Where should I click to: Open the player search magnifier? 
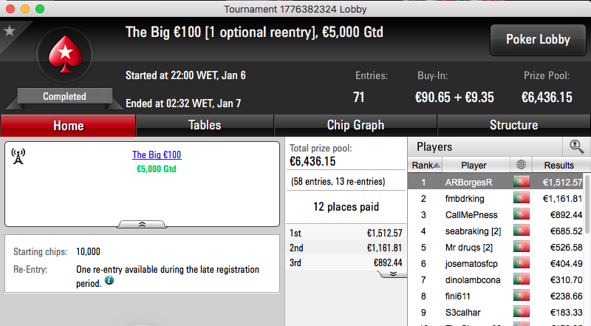(577, 146)
